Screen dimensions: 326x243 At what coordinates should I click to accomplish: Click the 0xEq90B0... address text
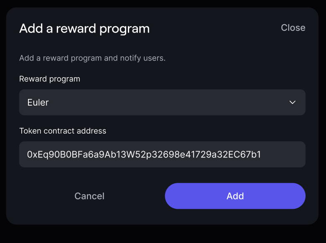point(144,154)
